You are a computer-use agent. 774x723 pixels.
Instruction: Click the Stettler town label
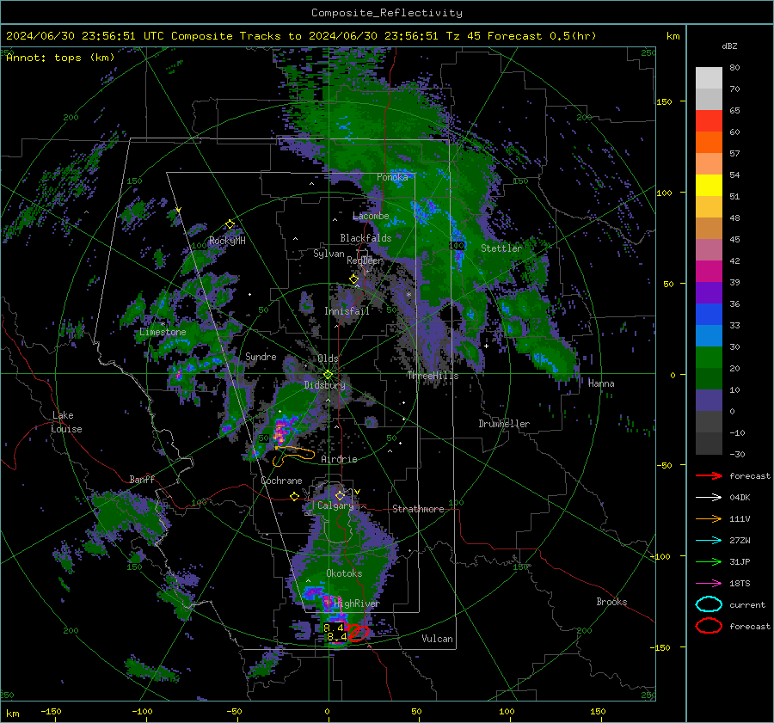(x=501, y=248)
